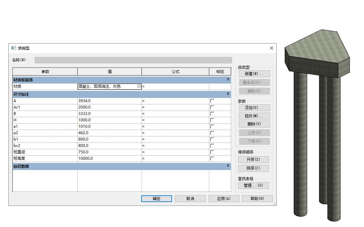Open the material browser via the ellipsis icon

[x=139, y=86]
